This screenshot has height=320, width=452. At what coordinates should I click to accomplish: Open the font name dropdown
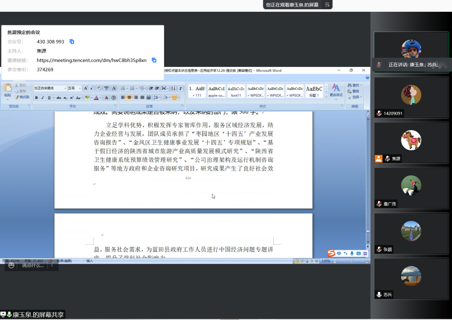[x=65, y=88]
